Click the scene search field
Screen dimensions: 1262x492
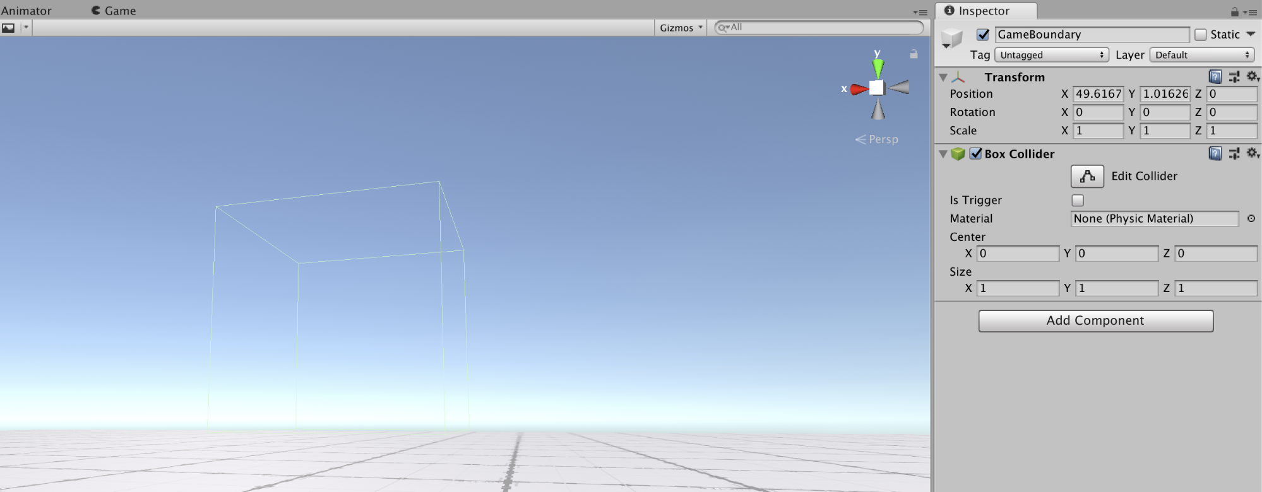[819, 28]
